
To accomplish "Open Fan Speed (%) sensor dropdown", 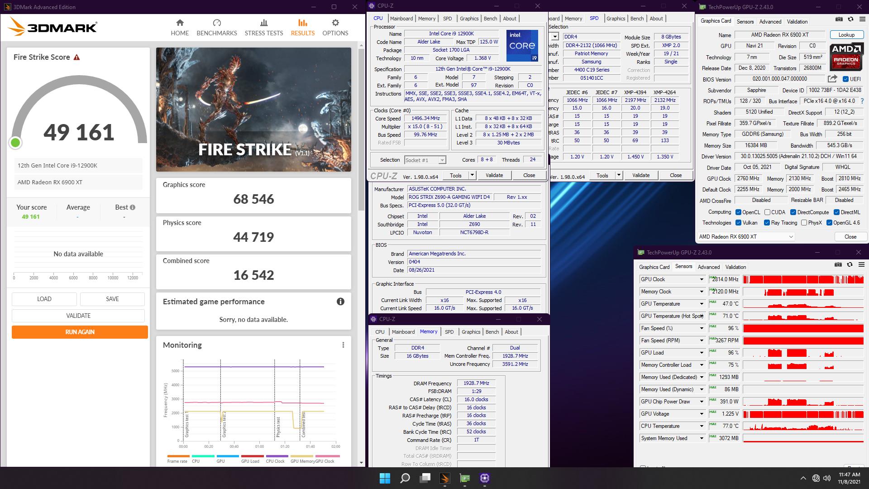I will 702,328.
